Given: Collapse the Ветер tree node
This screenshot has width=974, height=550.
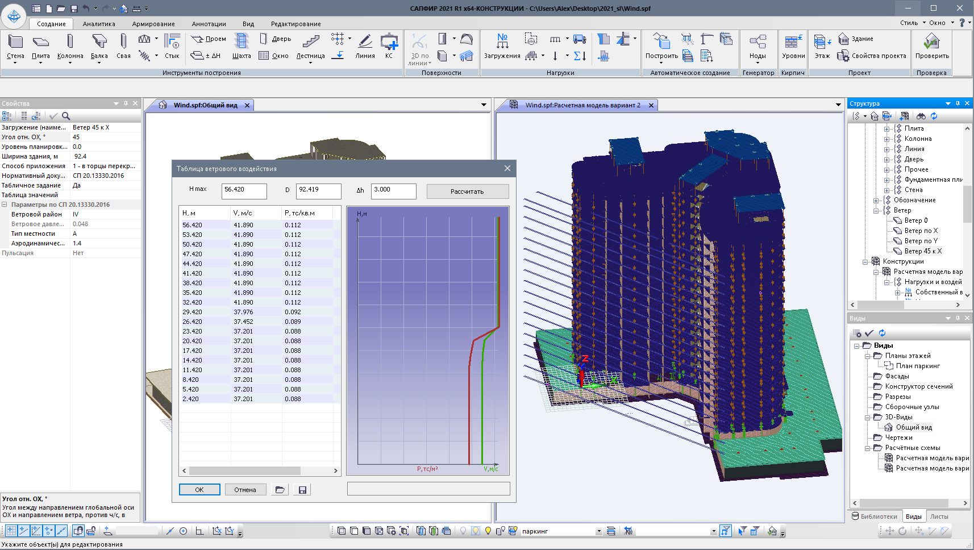Looking at the screenshot, I should point(876,210).
